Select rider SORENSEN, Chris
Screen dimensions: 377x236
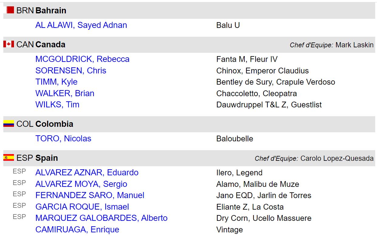71,71
